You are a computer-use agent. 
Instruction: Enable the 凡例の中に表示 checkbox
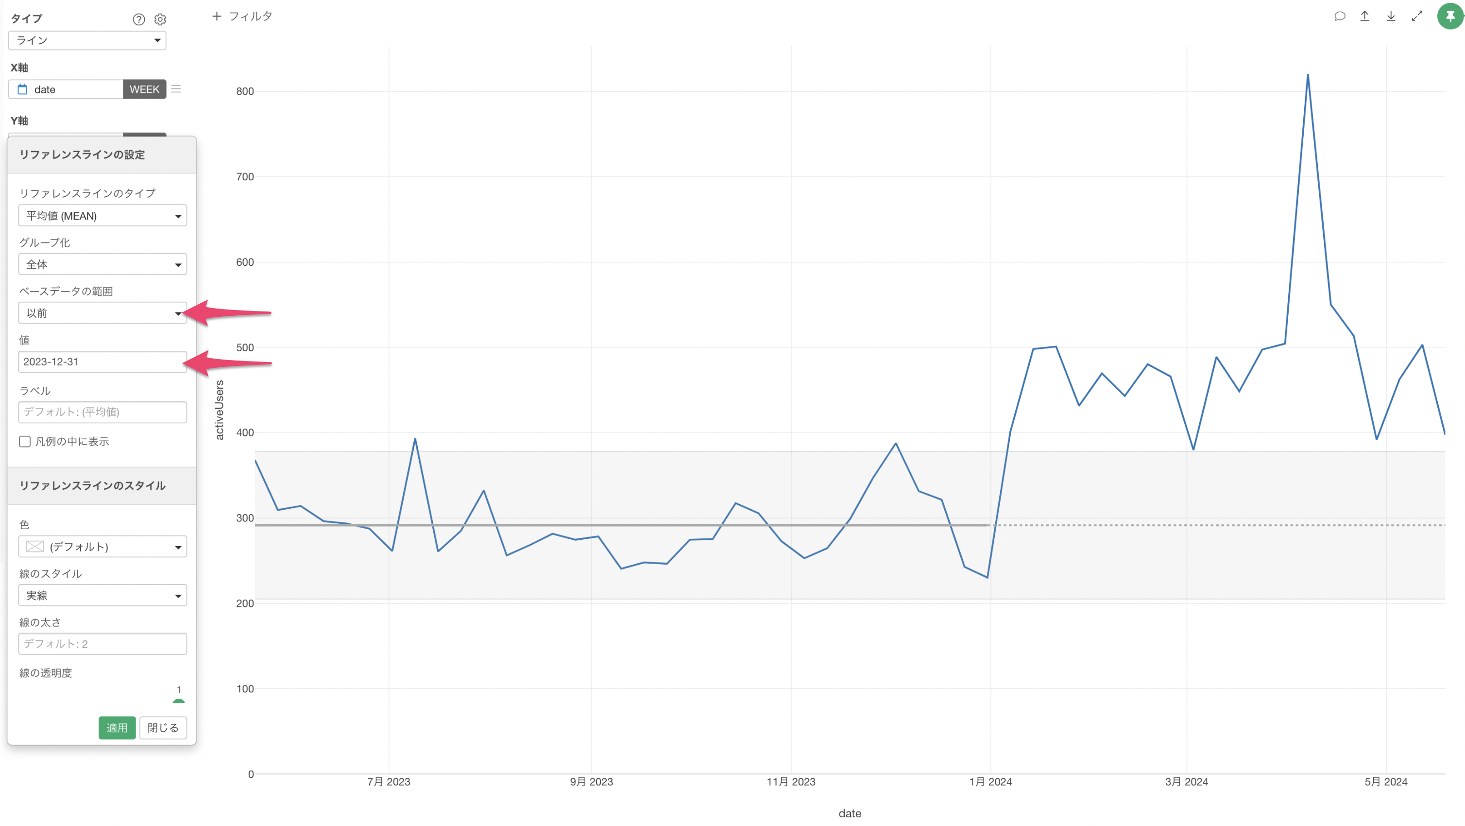click(x=24, y=442)
